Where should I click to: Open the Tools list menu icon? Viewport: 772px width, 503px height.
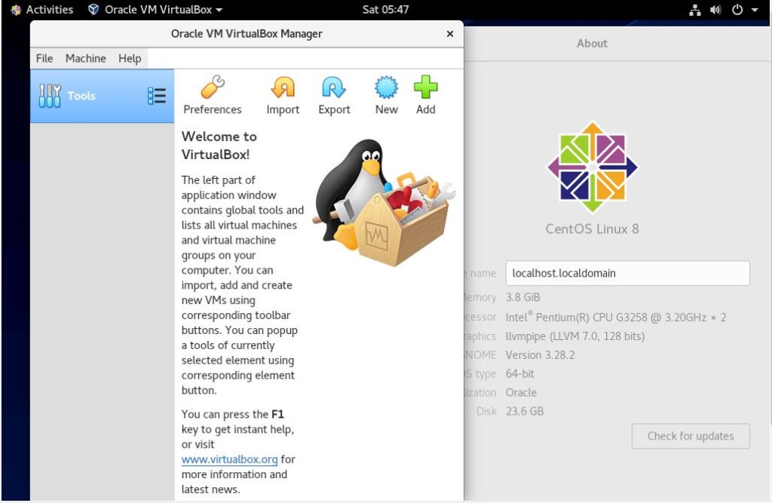pyautogui.click(x=157, y=96)
